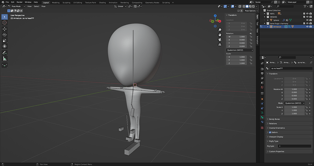Switch to Solid viewport shading
The height and width of the screenshot is (166, 314).
[x=247, y=6]
